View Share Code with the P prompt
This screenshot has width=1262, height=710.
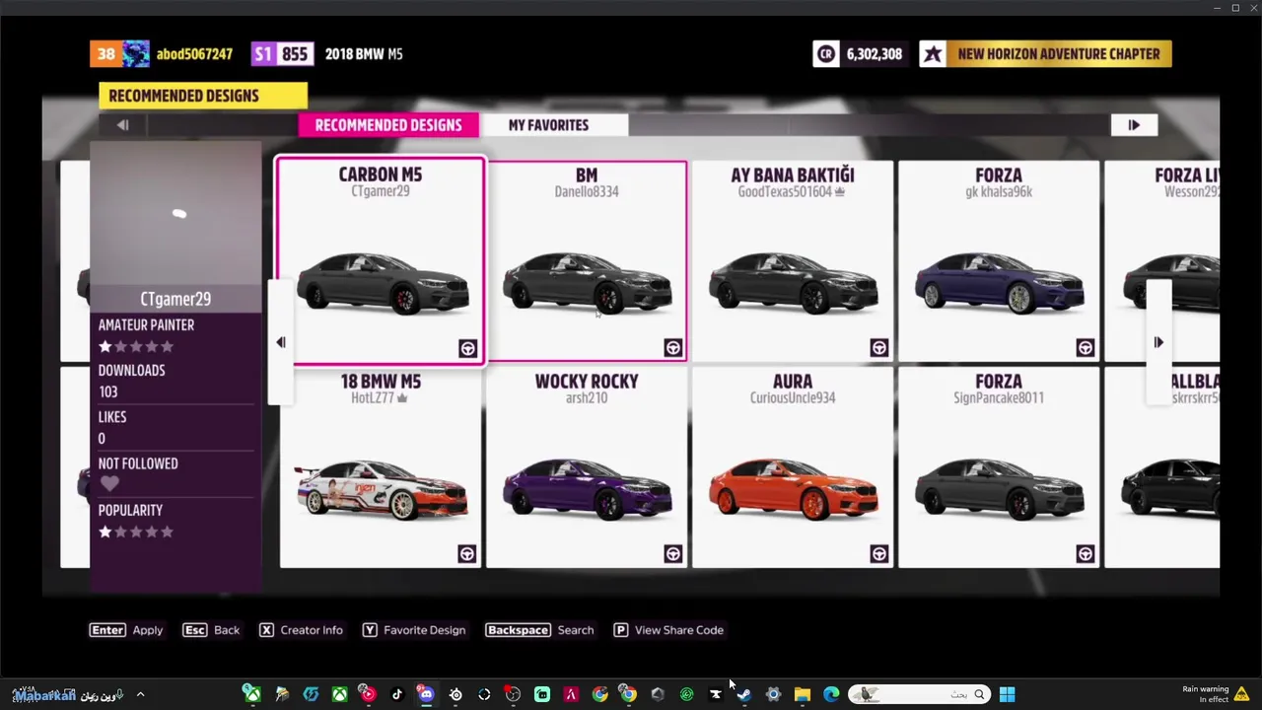pyautogui.click(x=668, y=630)
